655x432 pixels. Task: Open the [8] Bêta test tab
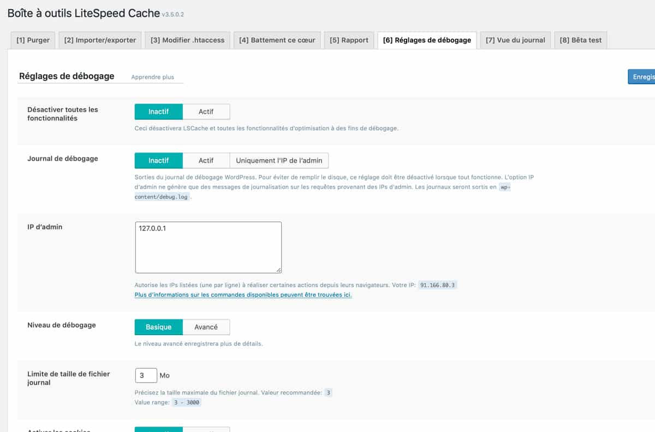click(580, 40)
